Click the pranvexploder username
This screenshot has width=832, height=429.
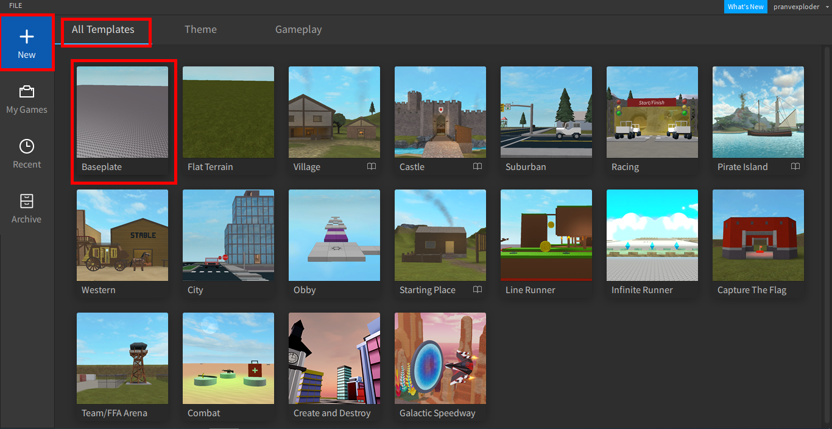[796, 7]
